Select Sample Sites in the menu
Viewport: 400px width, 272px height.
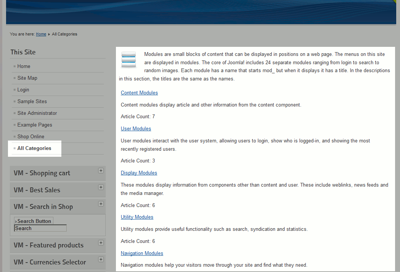pyautogui.click(x=32, y=101)
